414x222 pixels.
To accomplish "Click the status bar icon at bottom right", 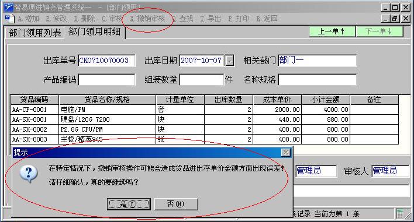I will click(400, 214).
